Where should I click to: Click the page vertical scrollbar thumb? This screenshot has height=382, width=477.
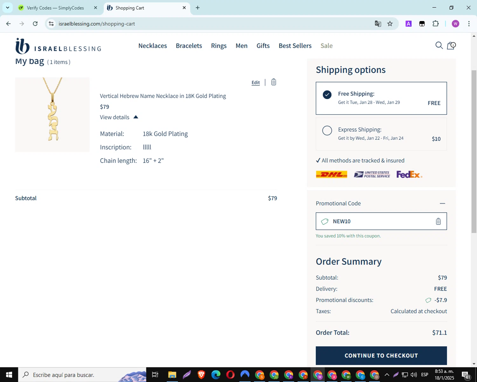click(474, 151)
